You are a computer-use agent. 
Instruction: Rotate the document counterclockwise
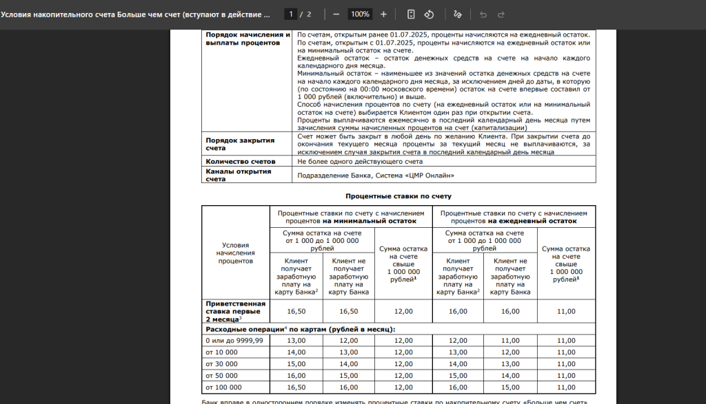[429, 14]
